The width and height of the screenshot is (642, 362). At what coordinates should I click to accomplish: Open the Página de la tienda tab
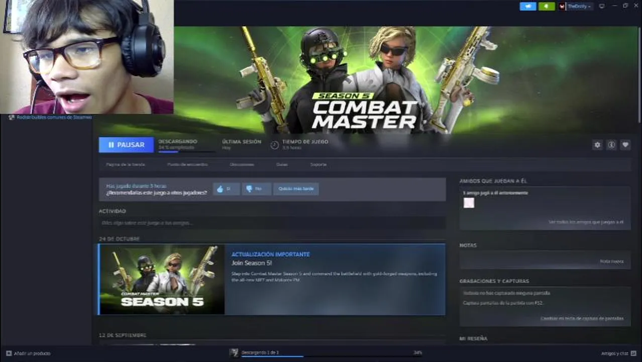point(126,164)
